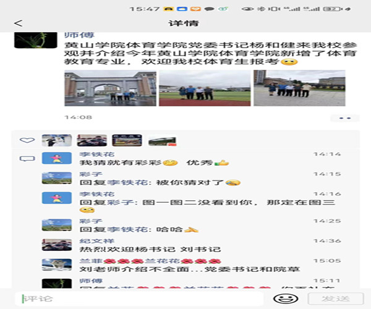Open 彩子's avatar at the 14:15 comment

click(x=57, y=178)
